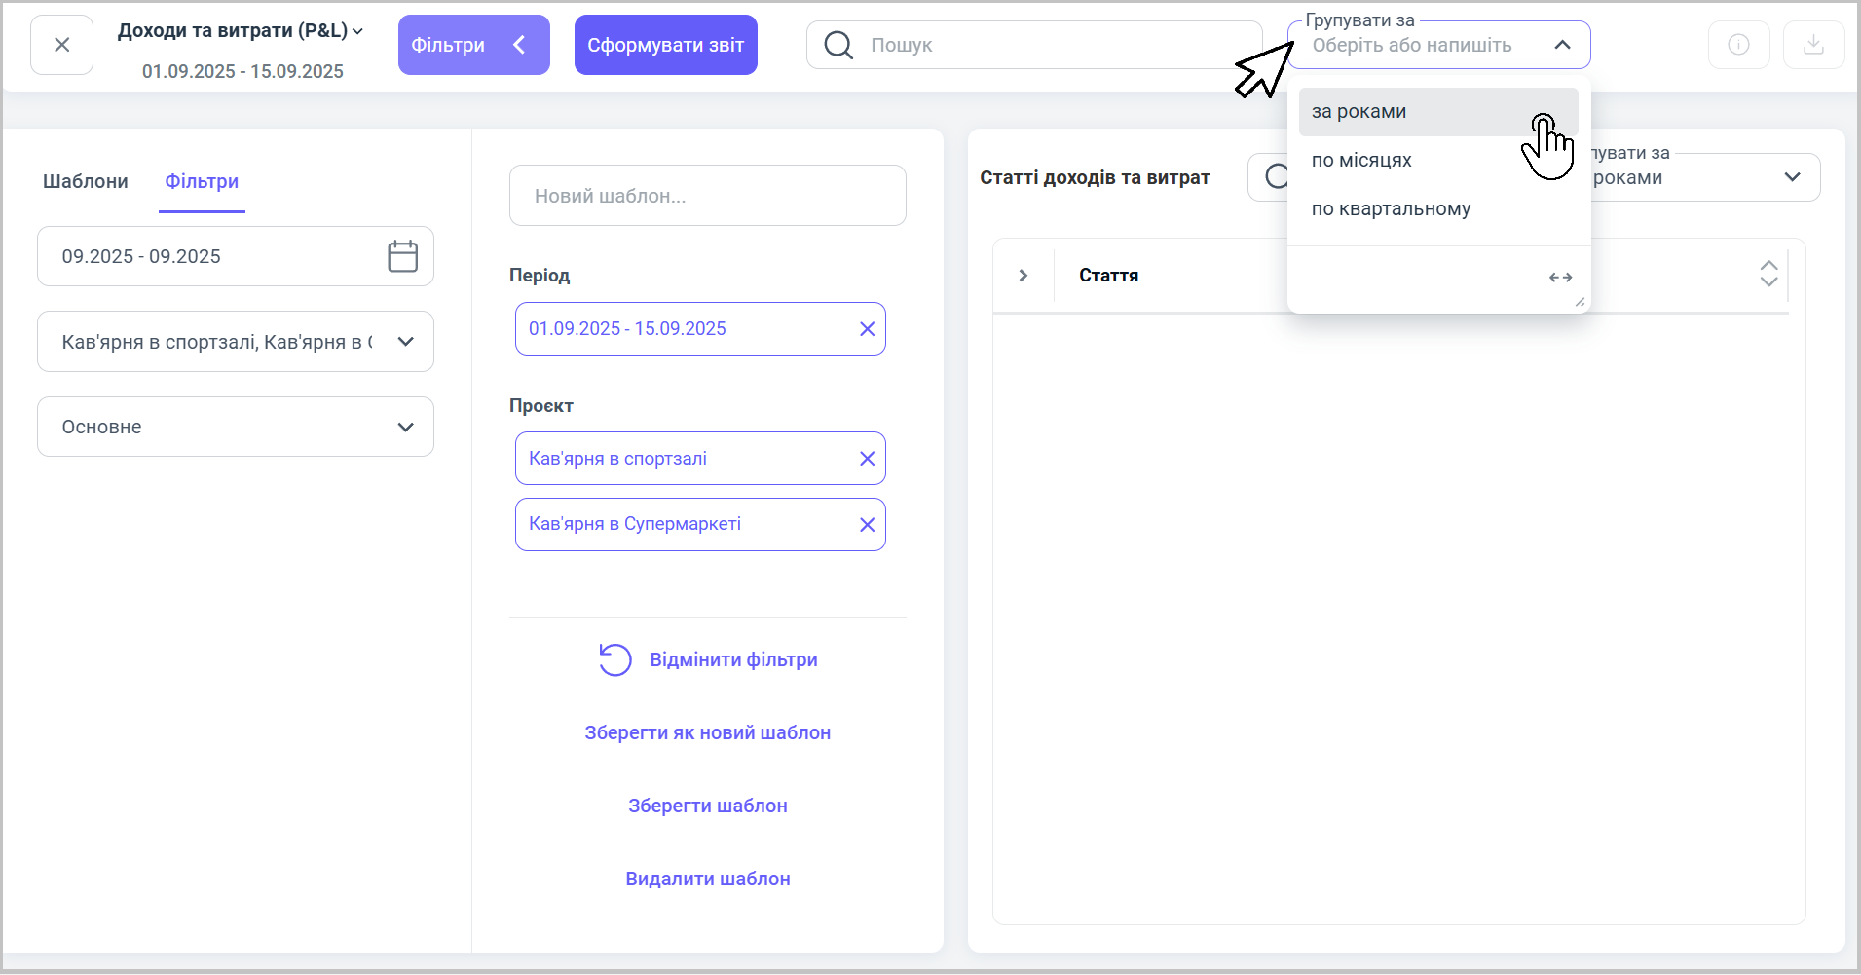This screenshot has width=1861, height=975.
Task: Click the horizontal resize arrows icon
Action: pyautogui.click(x=1560, y=278)
